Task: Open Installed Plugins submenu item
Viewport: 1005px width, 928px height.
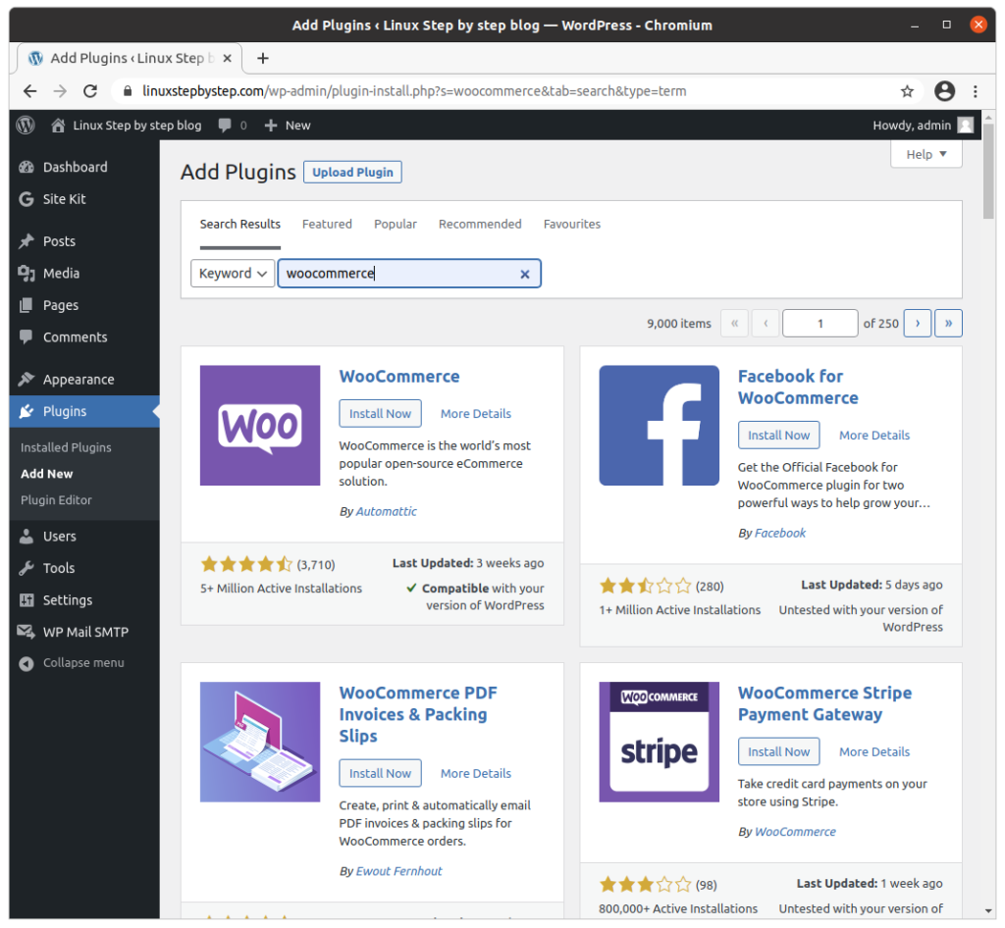Action: [66, 447]
